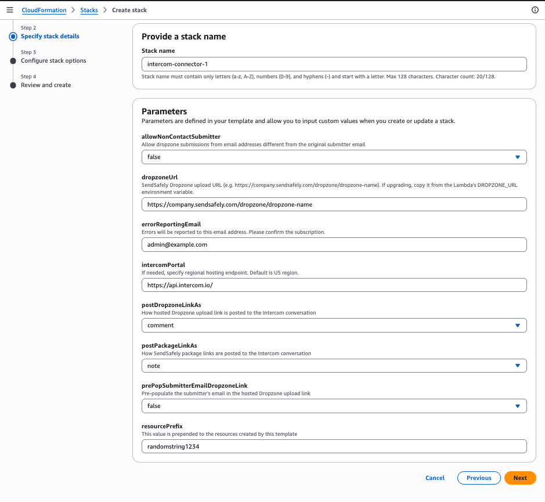Screen dimensions: 545x502
Task: Open the Stacks breadcrumb link
Action: pos(89,10)
